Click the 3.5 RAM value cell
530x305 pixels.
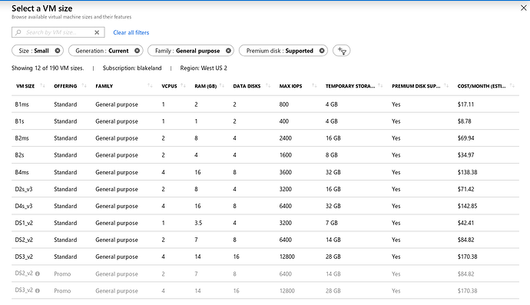click(198, 223)
